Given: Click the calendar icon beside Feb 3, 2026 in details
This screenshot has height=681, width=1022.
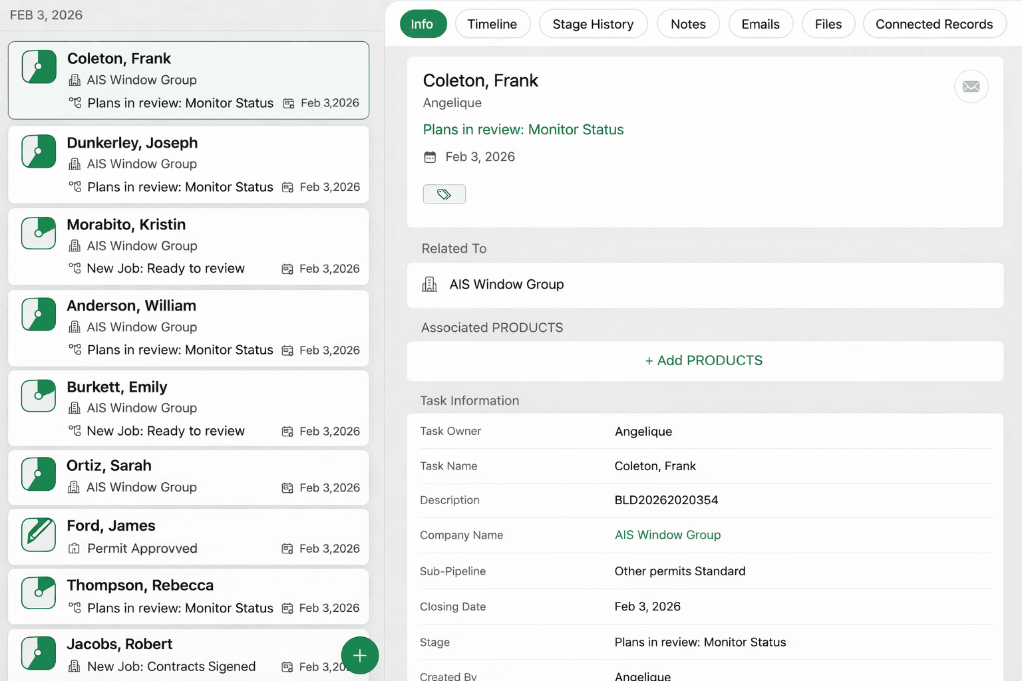Looking at the screenshot, I should click(430, 157).
